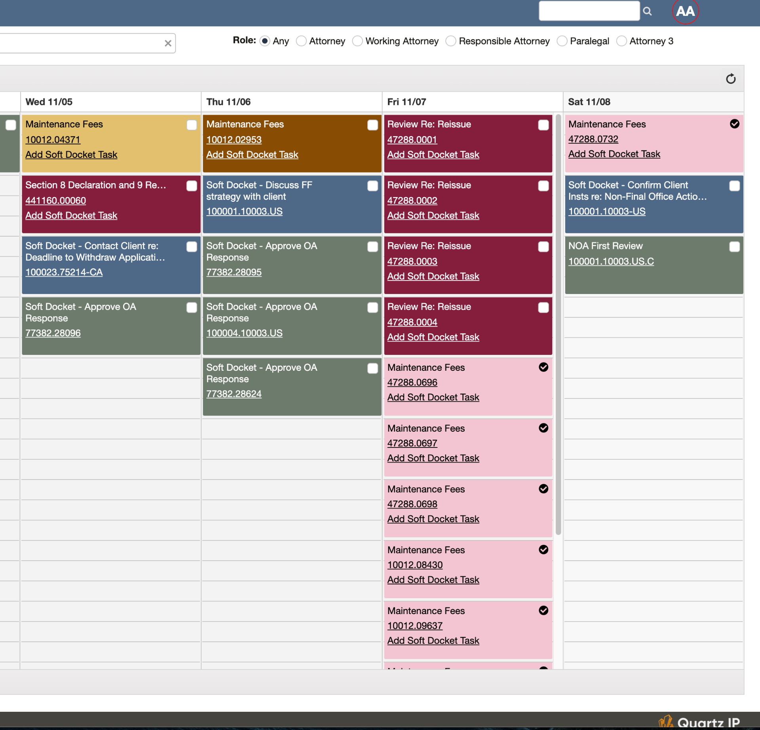
Task: Tick Soft Docket Discuss FF strategy checkbox
Action: coord(372,186)
